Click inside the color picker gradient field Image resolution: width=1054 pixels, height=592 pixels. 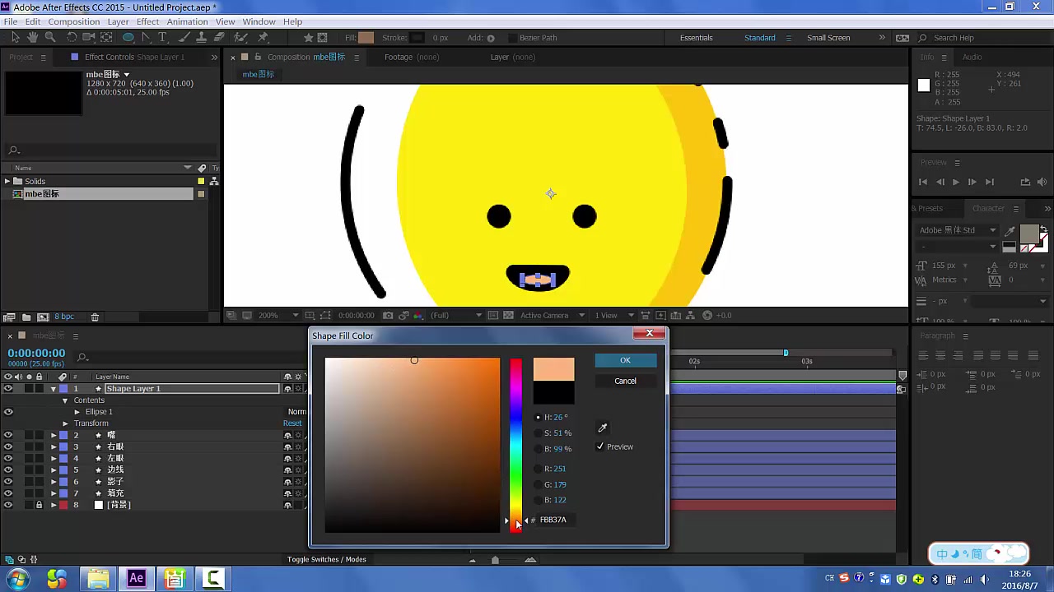click(412, 445)
